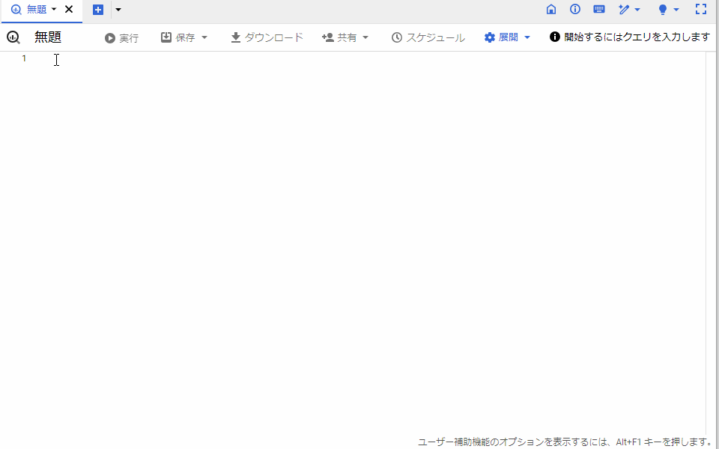Click the ダウンロード download arrow icon
This screenshot has height=449, width=719.
tap(234, 37)
